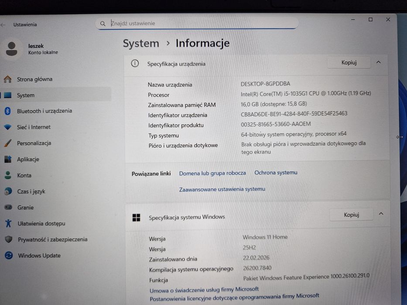Click install date 22.02.2026
Image resolution: width=407 pixels, height=305 pixels.
(x=256, y=258)
